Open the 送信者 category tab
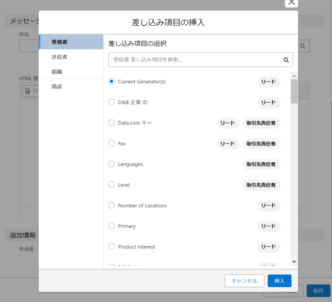 click(x=71, y=57)
